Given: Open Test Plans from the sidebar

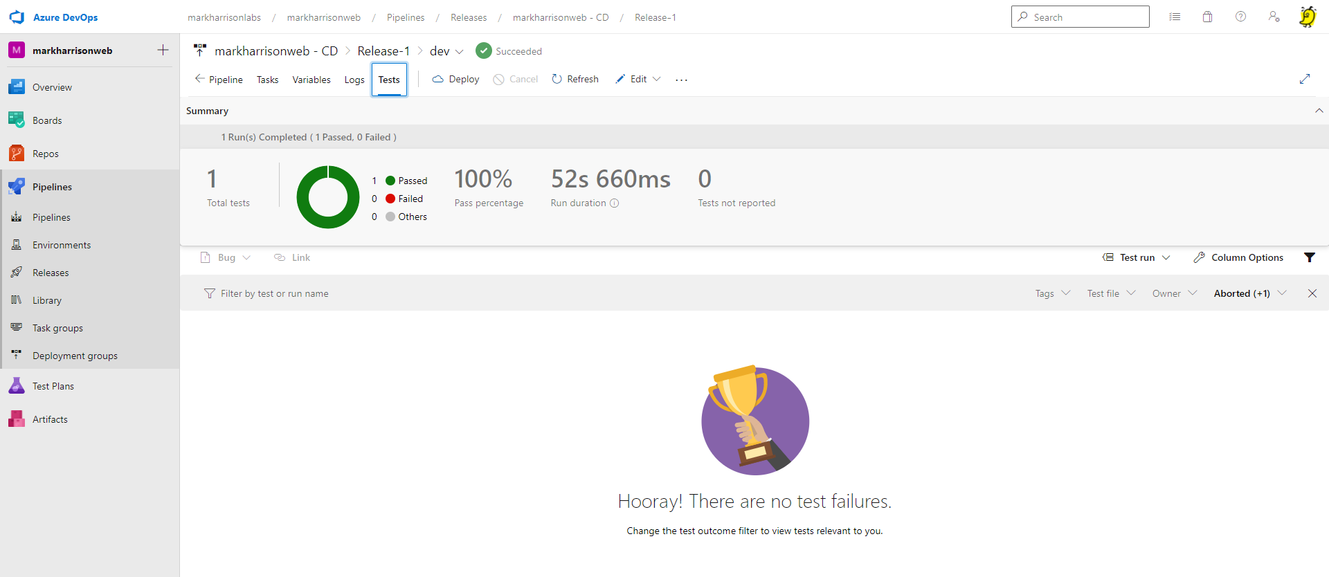Looking at the screenshot, I should coord(53,386).
